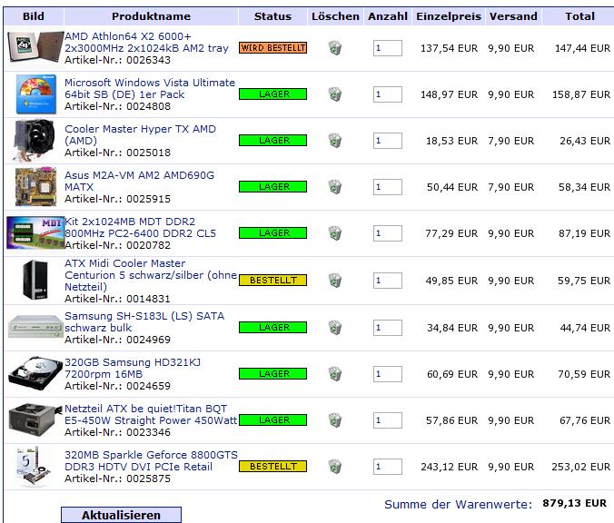
Task: Open the 320GB Samsung HD321KJ product link
Action: (x=133, y=368)
